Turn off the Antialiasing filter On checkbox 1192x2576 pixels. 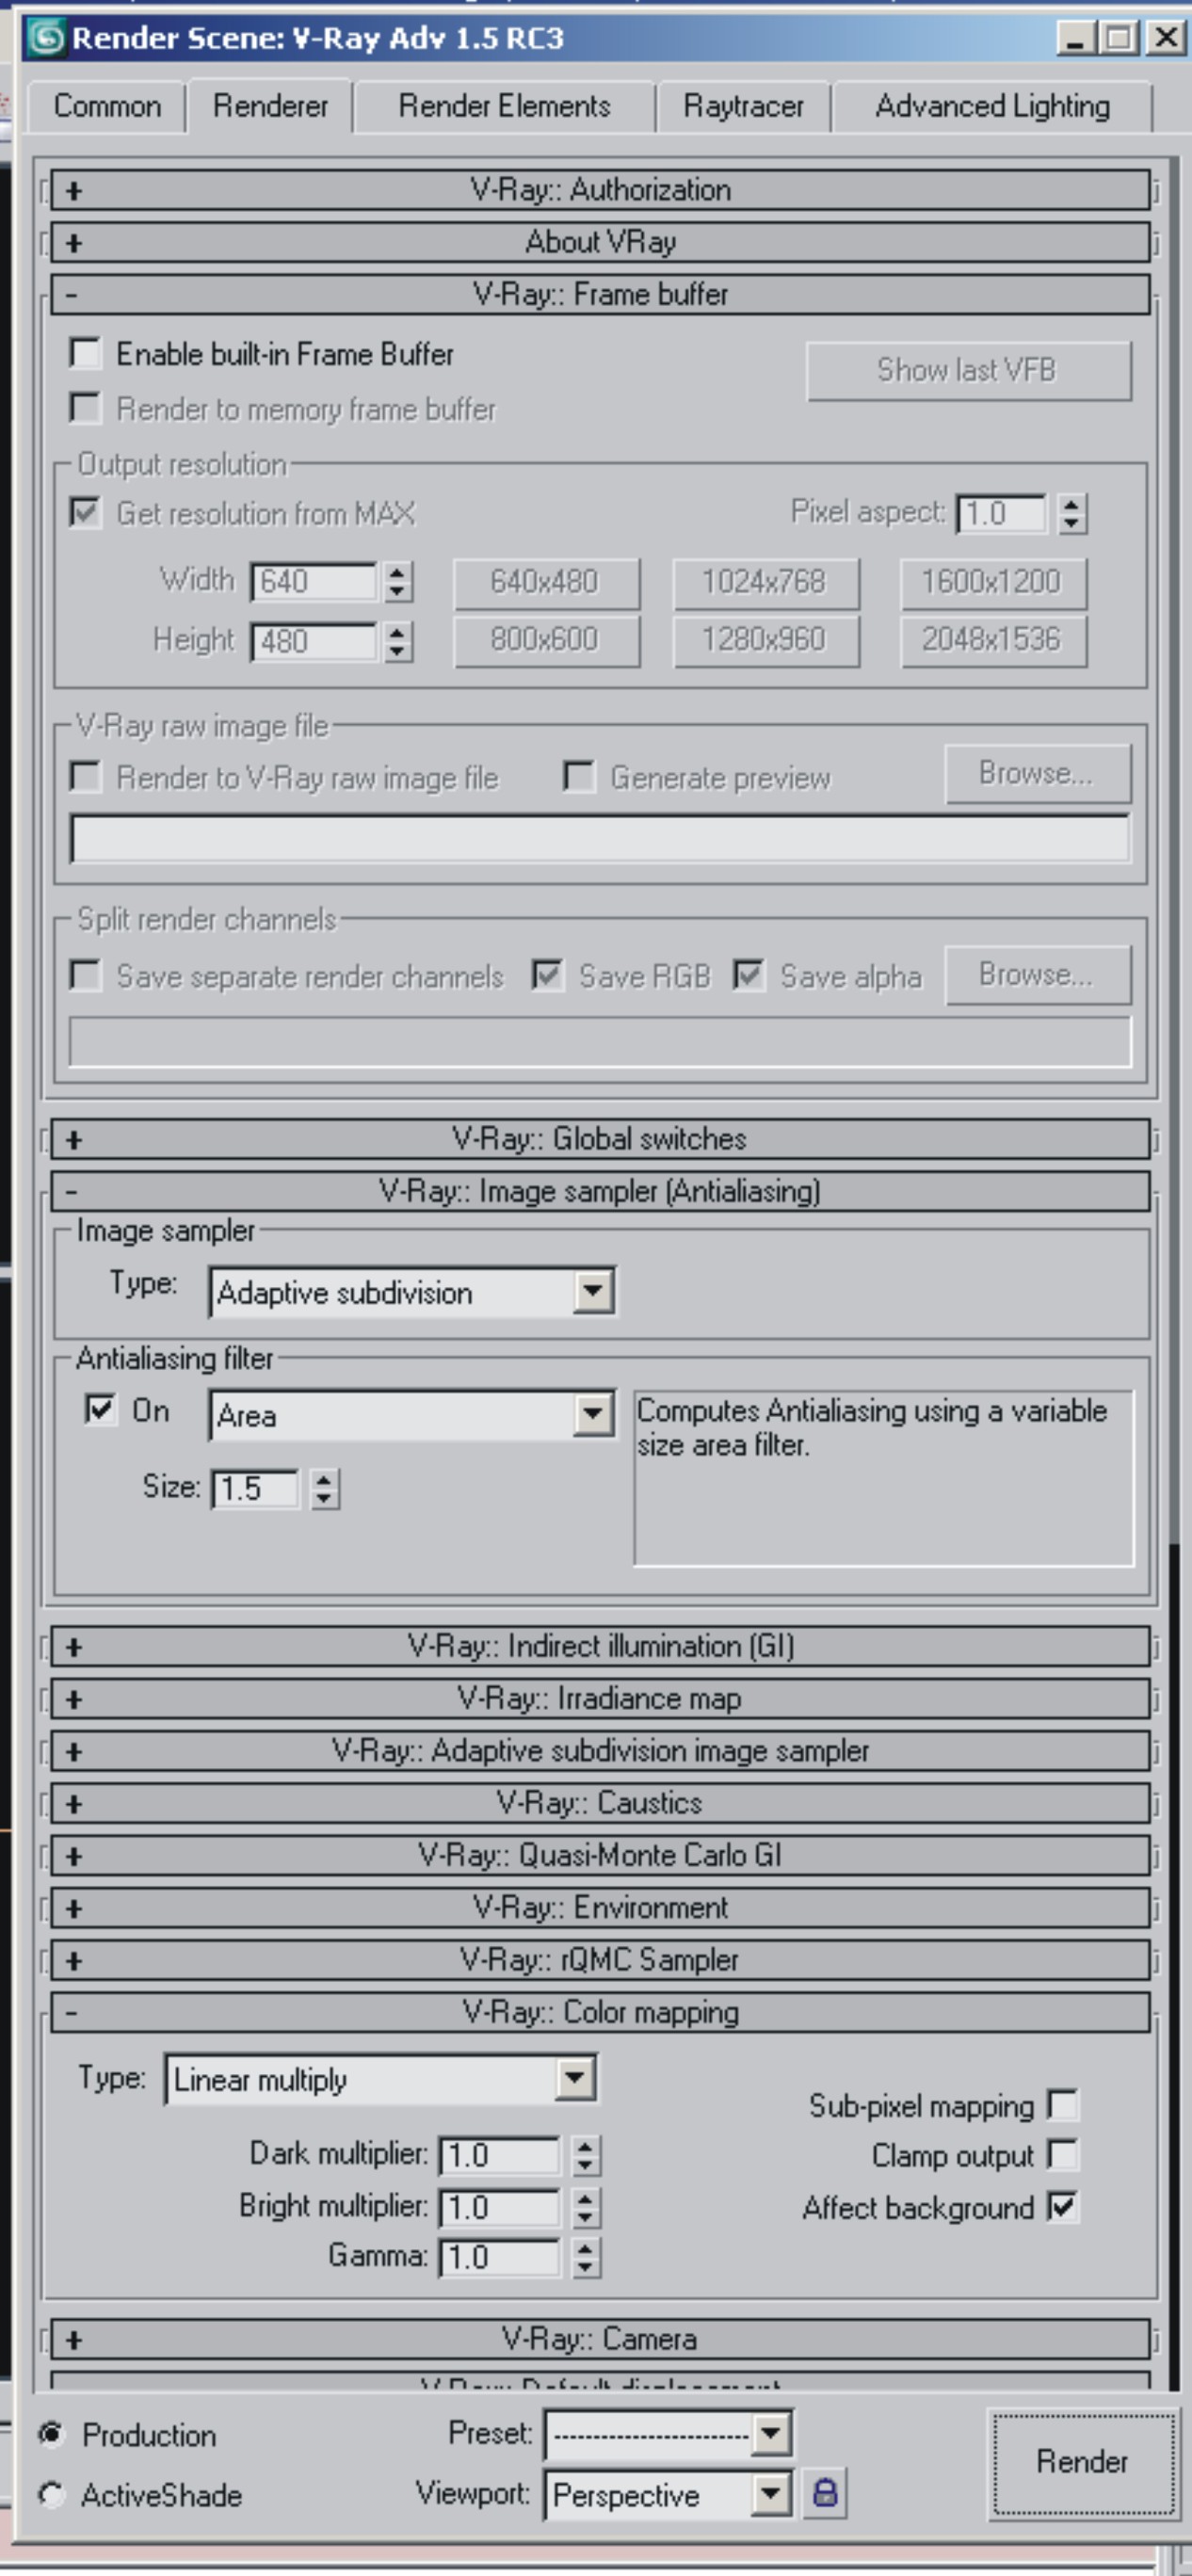tap(100, 1410)
